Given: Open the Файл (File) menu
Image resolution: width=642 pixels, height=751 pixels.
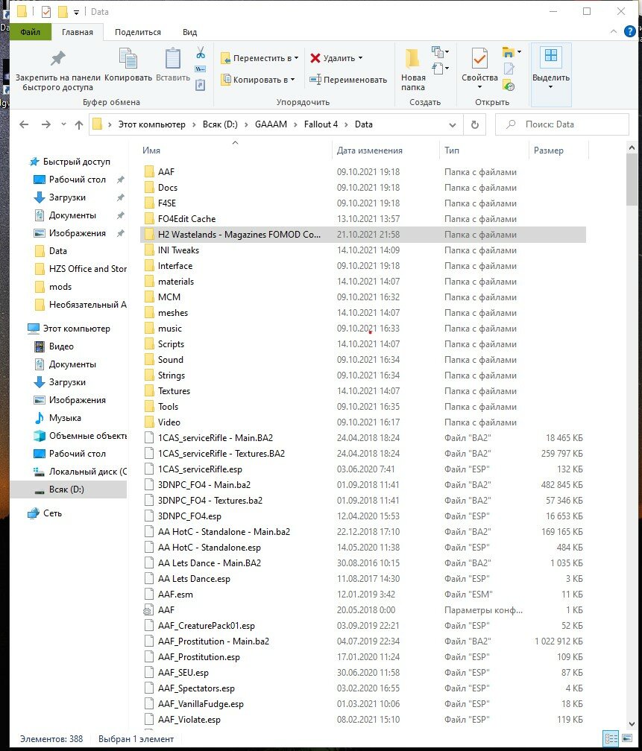Looking at the screenshot, I should (x=31, y=32).
